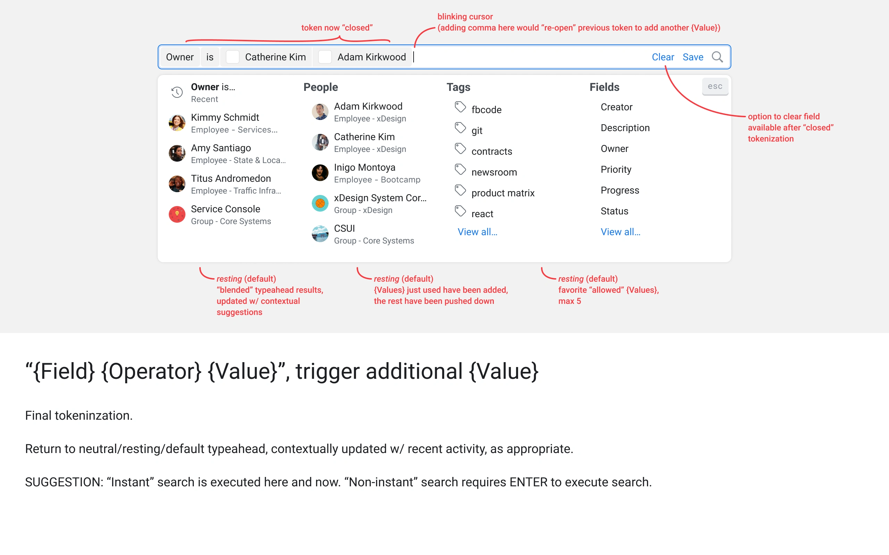This screenshot has width=889, height=555.
Task: Click Save in the search bar
Action: (x=692, y=57)
